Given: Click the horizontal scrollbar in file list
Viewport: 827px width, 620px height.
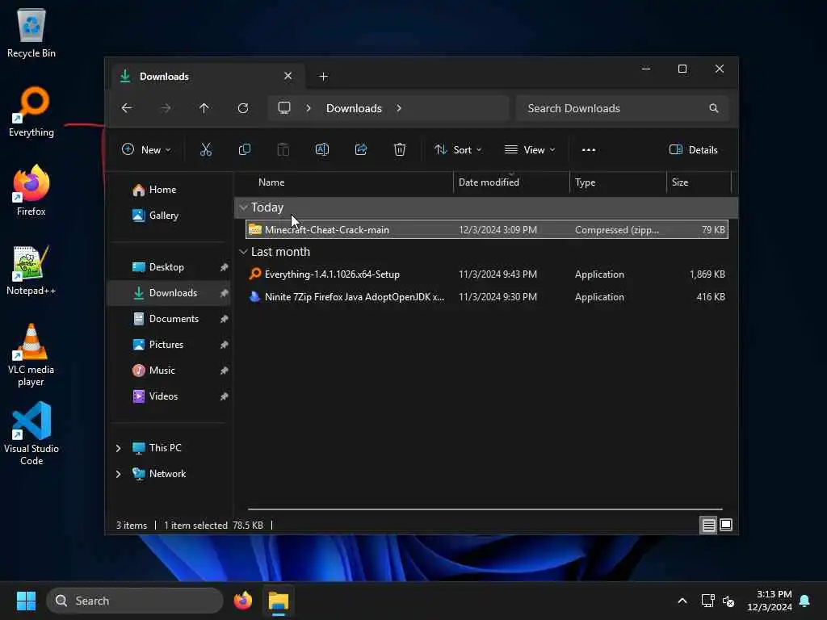Looking at the screenshot, I should click(485, 509).
